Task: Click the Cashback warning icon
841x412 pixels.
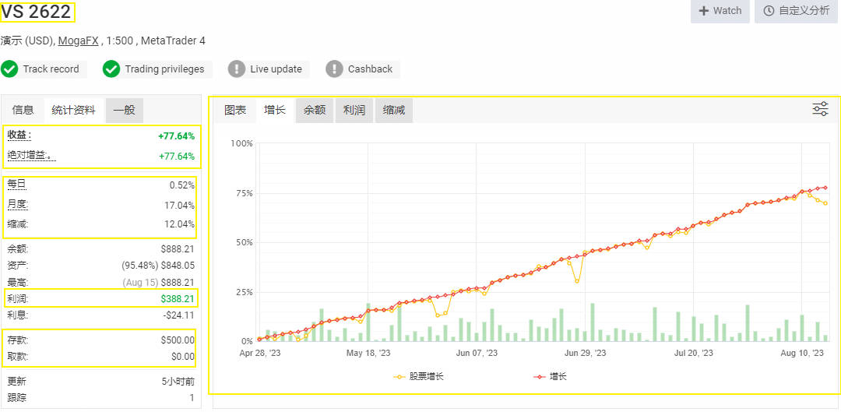Action: pyautogui.click(x=334, y=69)
